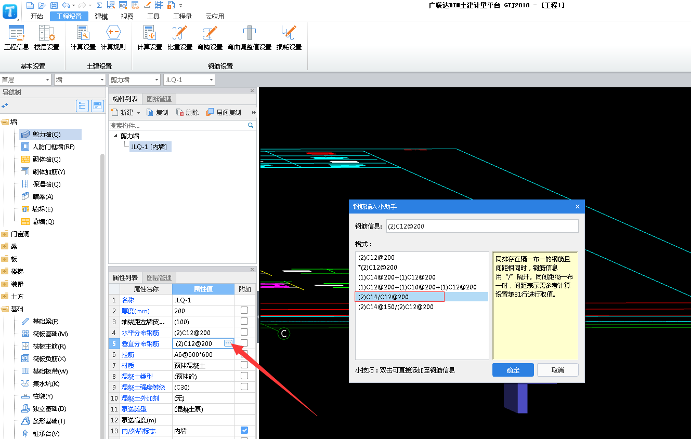The width and height of the screenshot is (691, 439).
Task: Click the new file icon in quick access toolbar
Action: coord(30,5)
